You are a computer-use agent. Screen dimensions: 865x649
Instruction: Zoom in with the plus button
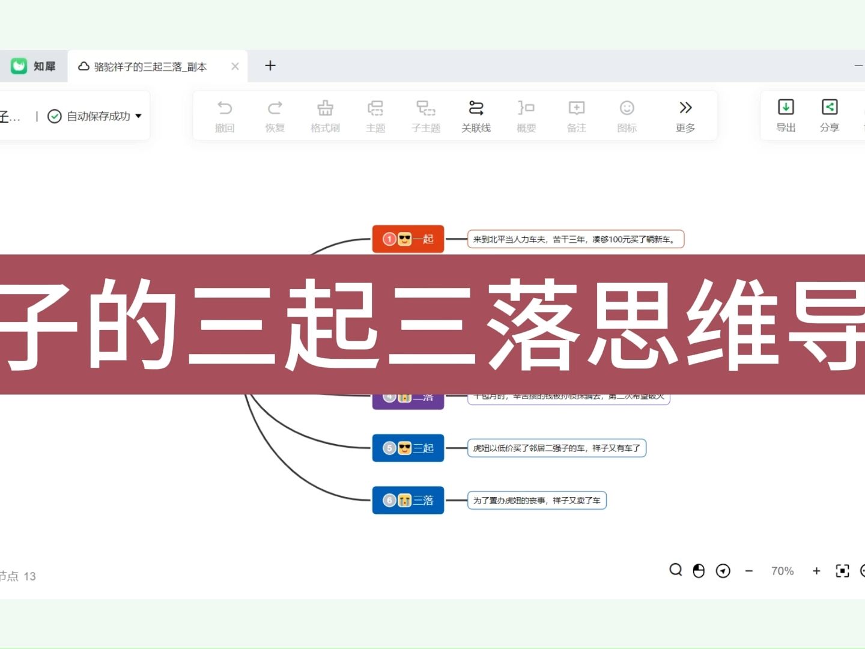816,571
